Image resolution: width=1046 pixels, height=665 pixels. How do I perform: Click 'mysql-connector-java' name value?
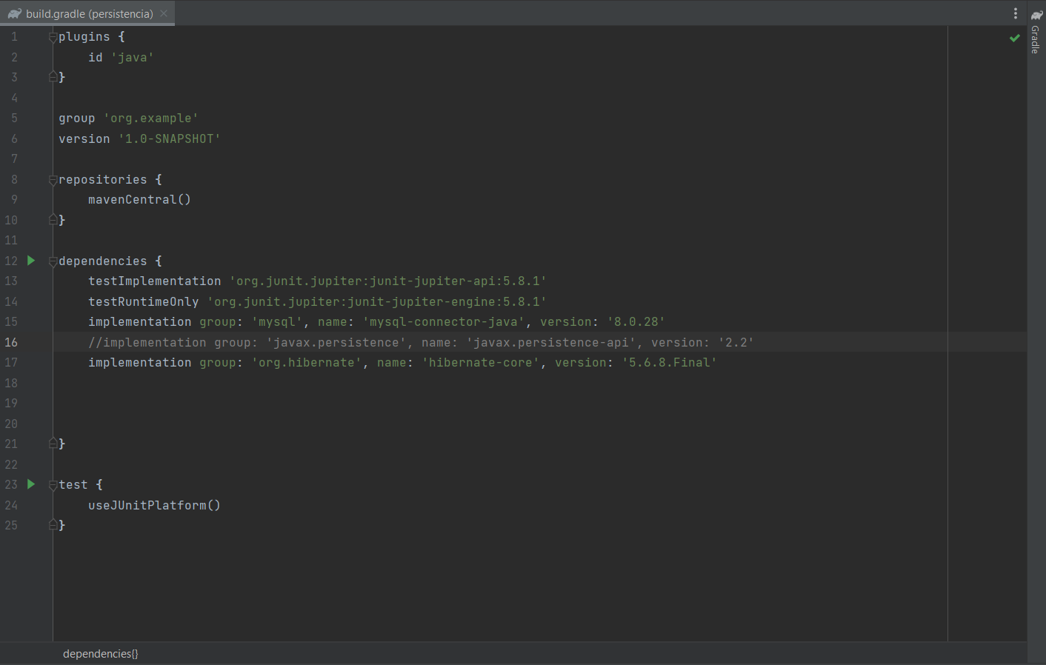[x=444, y=321]
